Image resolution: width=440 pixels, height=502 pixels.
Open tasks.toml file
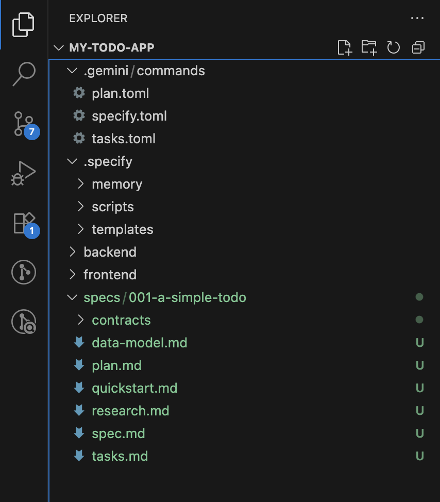124,139
